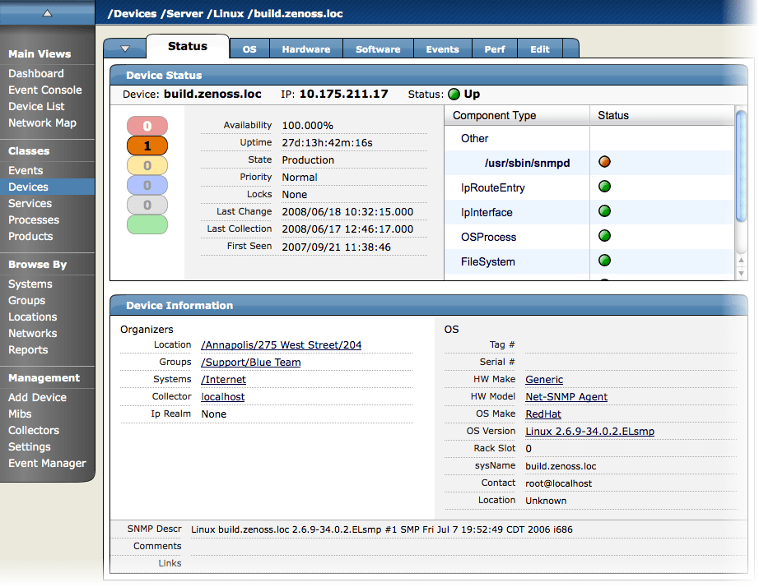
Task: Browse by Locations
Action: [x=32, y=317]
